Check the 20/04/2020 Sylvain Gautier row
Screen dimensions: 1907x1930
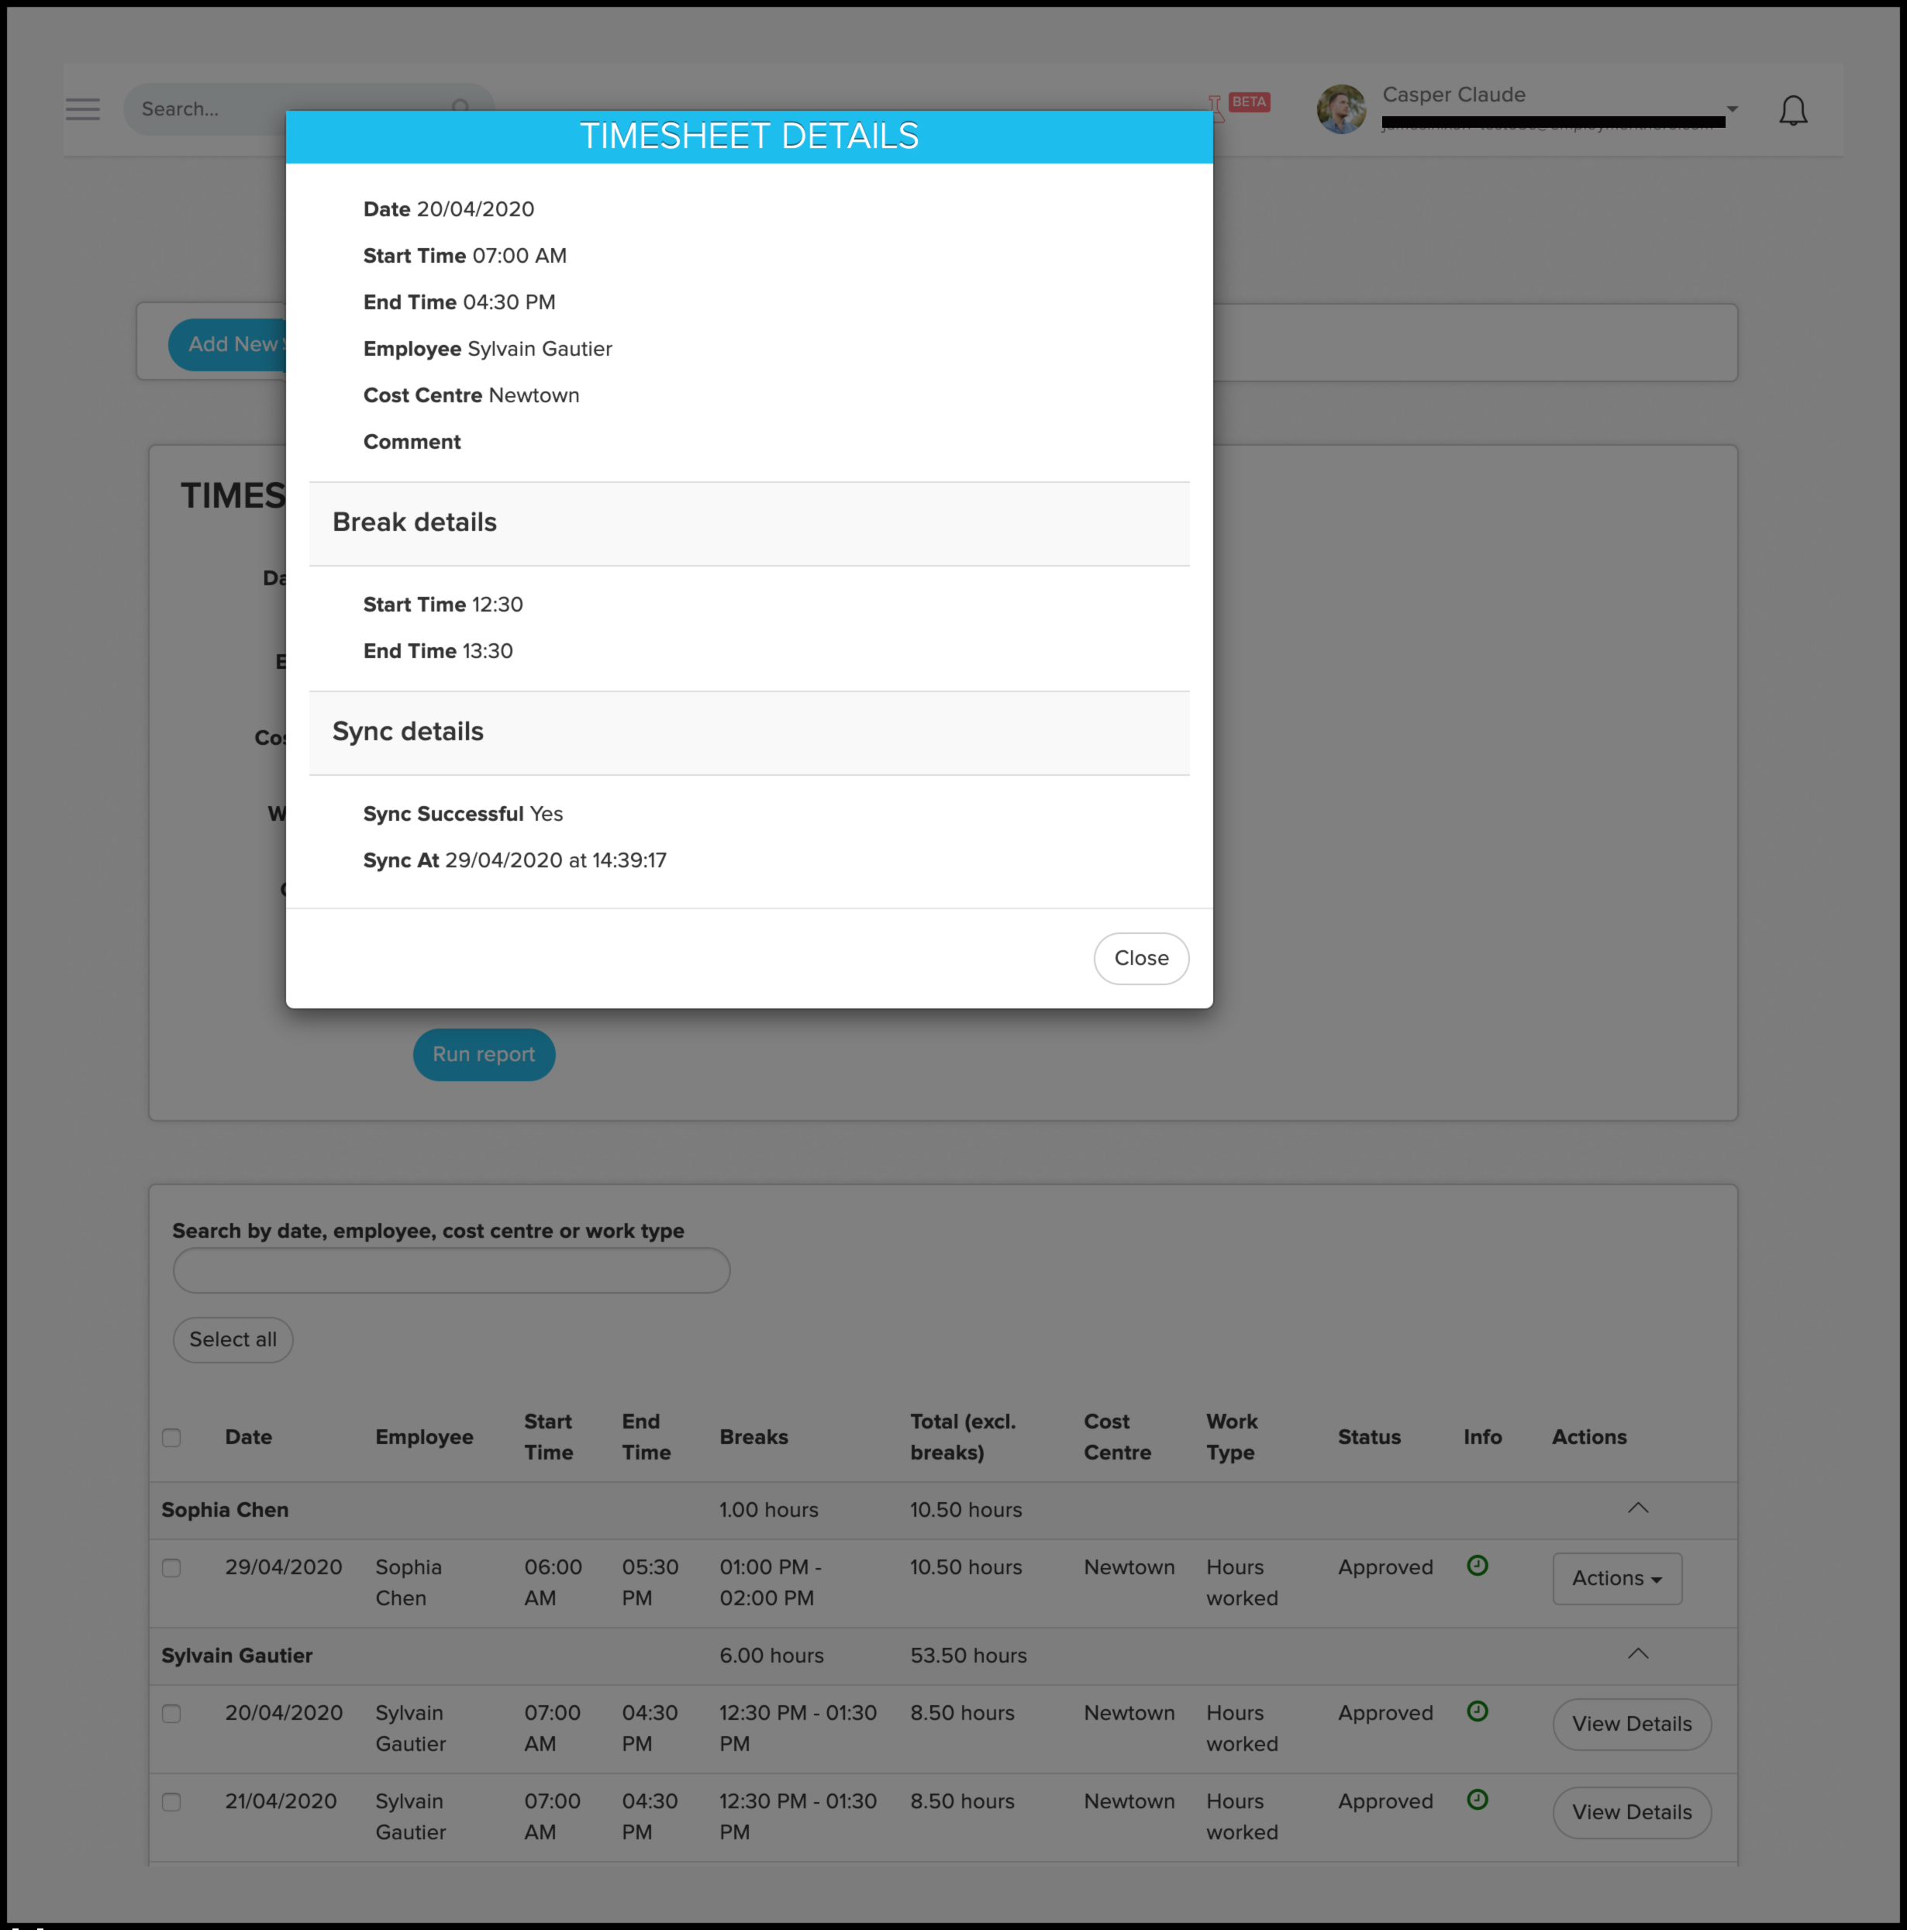pos(172,1713)
